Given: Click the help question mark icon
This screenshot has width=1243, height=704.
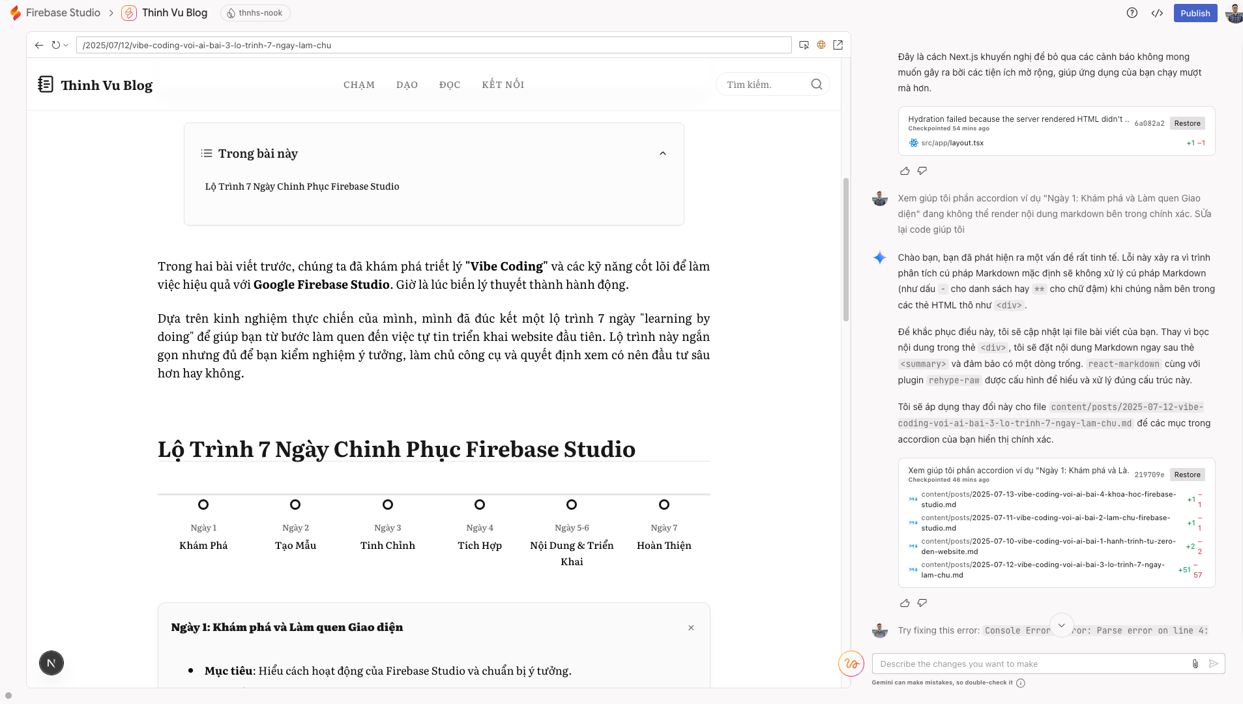Looking at the screenshot, I should click(x=1132, y=13).
